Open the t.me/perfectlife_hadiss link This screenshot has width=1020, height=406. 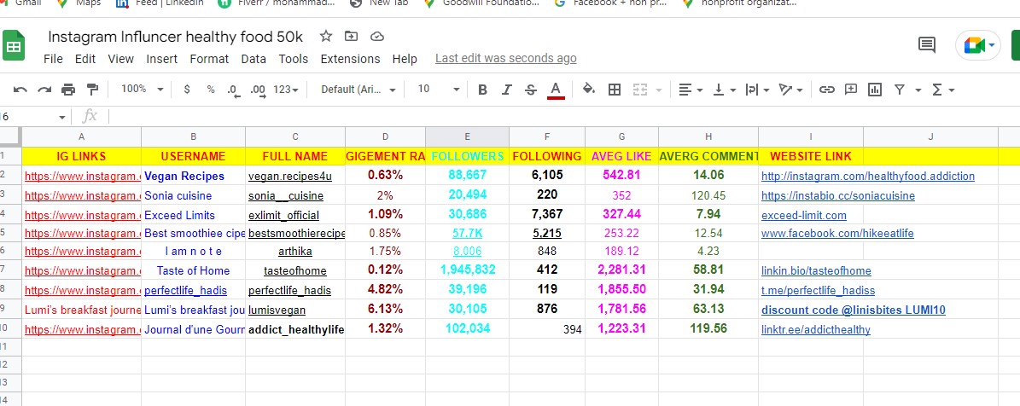point(819,290)
